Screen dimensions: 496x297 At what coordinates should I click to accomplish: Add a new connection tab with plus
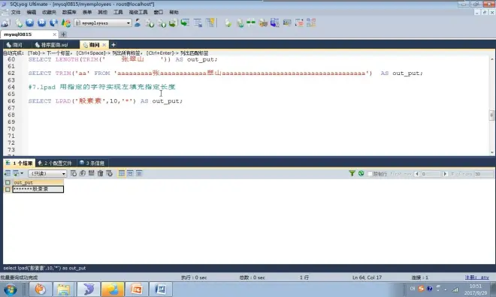tap(64, 34)
